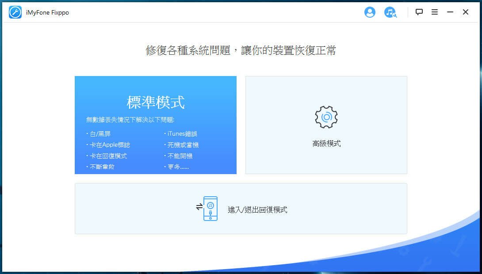482x274 pixels.
Task: Minimize the Fixppo window
Action: [x=450, y=12]
